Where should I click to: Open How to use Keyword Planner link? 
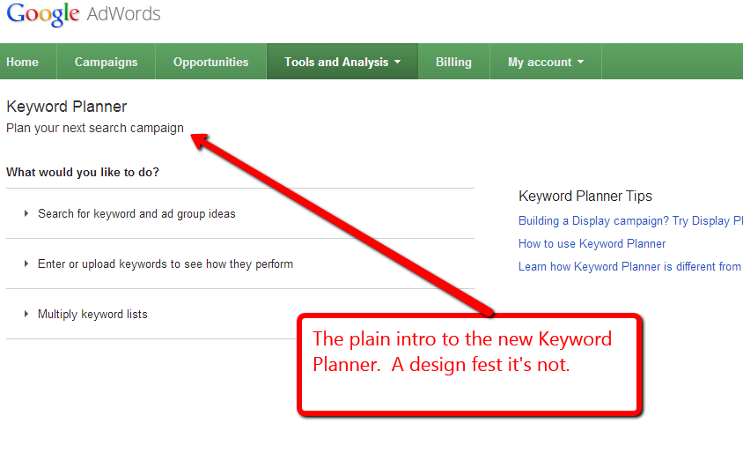(x=592, y=244)
